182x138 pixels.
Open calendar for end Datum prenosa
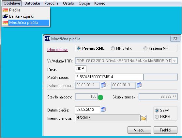tap(139, 85)
